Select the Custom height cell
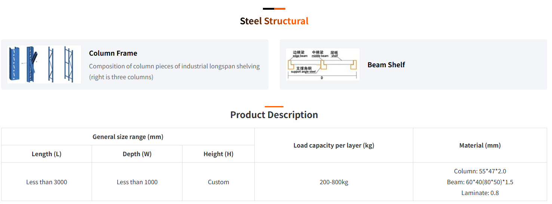 pos(218,182)
